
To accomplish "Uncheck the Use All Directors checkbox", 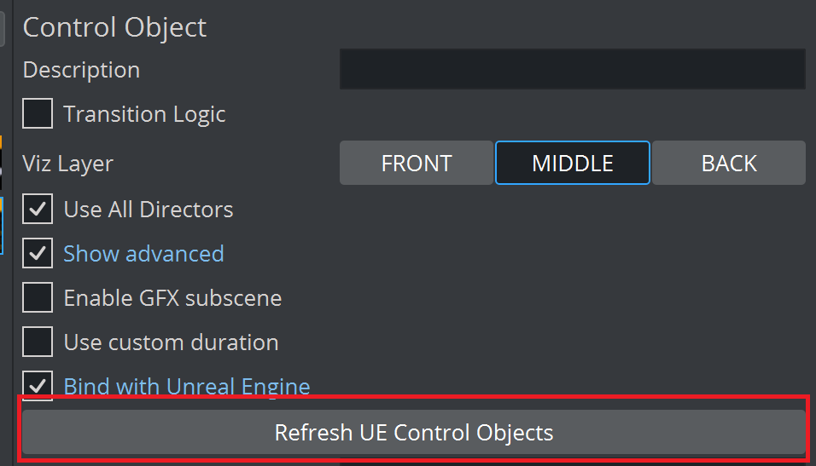I will click(38, 210).
